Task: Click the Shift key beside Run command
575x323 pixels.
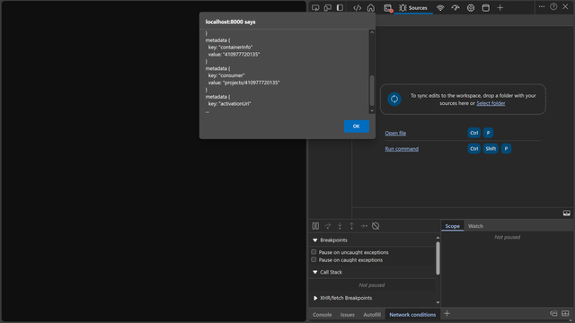Action: 491,149
